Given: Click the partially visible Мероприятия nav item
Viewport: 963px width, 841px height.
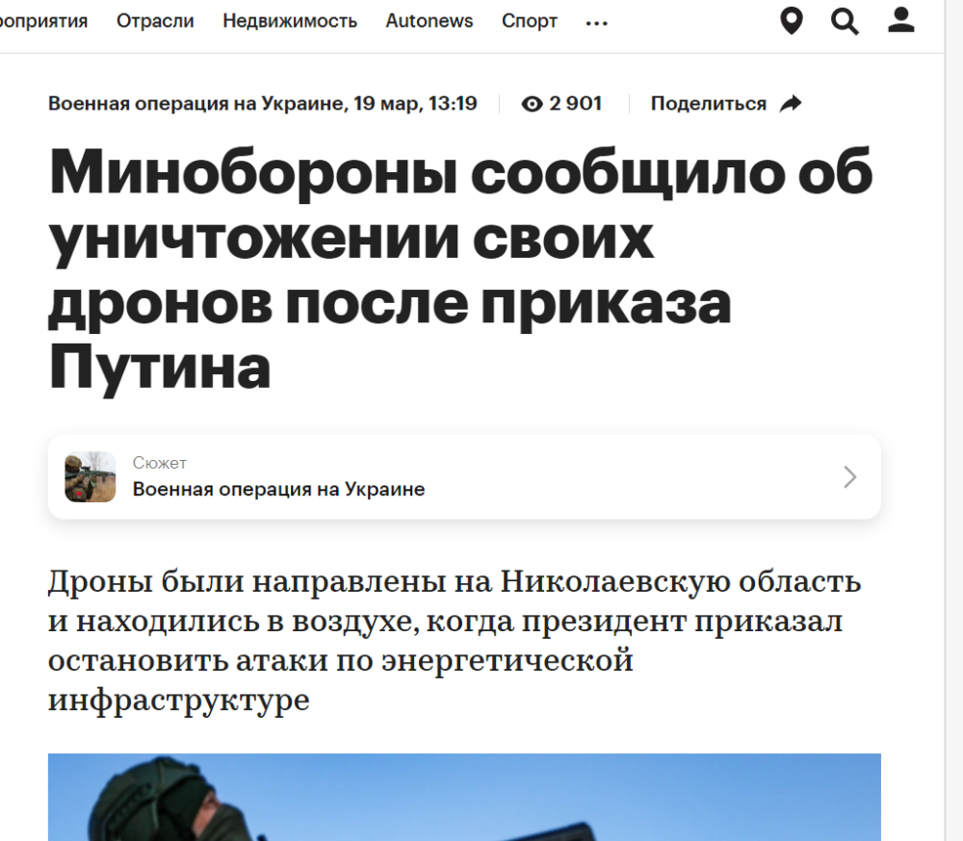Looking at the screenshot, I should 43,21.
